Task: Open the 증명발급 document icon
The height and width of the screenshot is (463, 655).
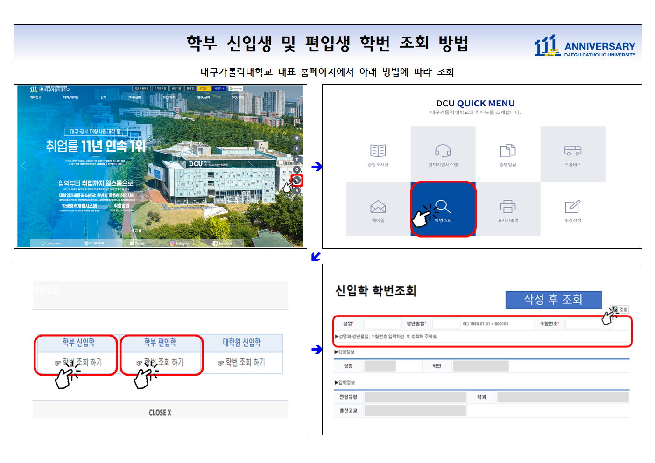Action: (x=507, y=151)
